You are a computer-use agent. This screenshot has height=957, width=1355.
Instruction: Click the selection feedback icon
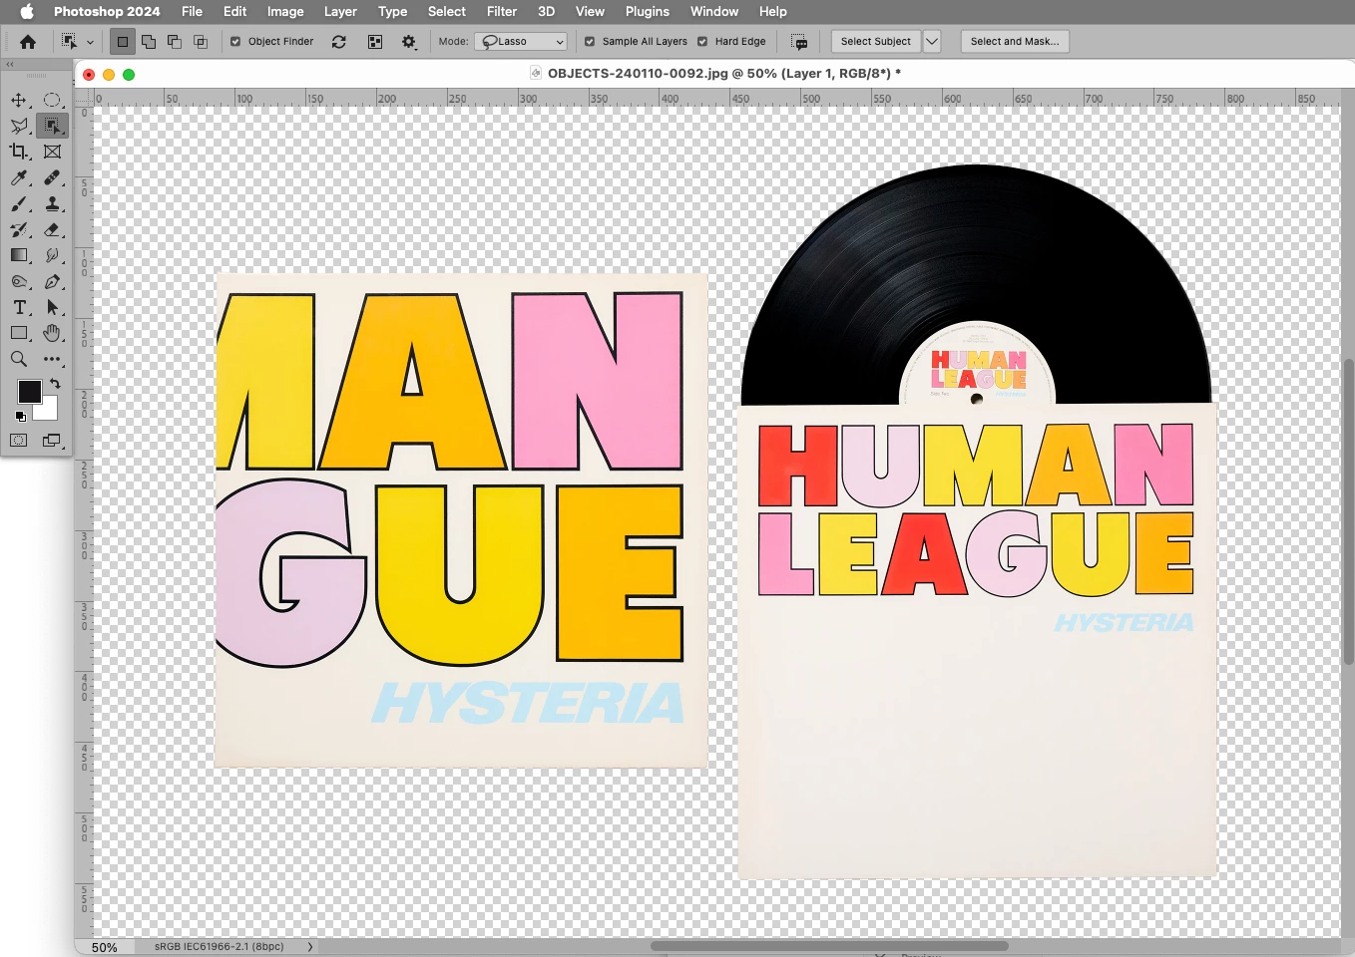point(799,42)
